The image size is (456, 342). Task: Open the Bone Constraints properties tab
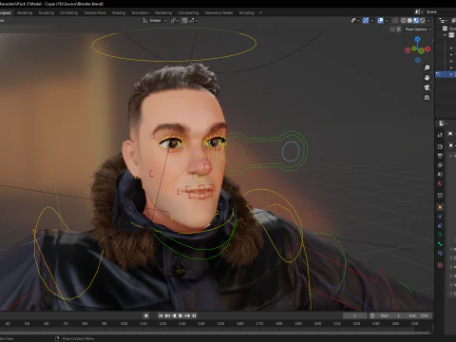point(440,254)
